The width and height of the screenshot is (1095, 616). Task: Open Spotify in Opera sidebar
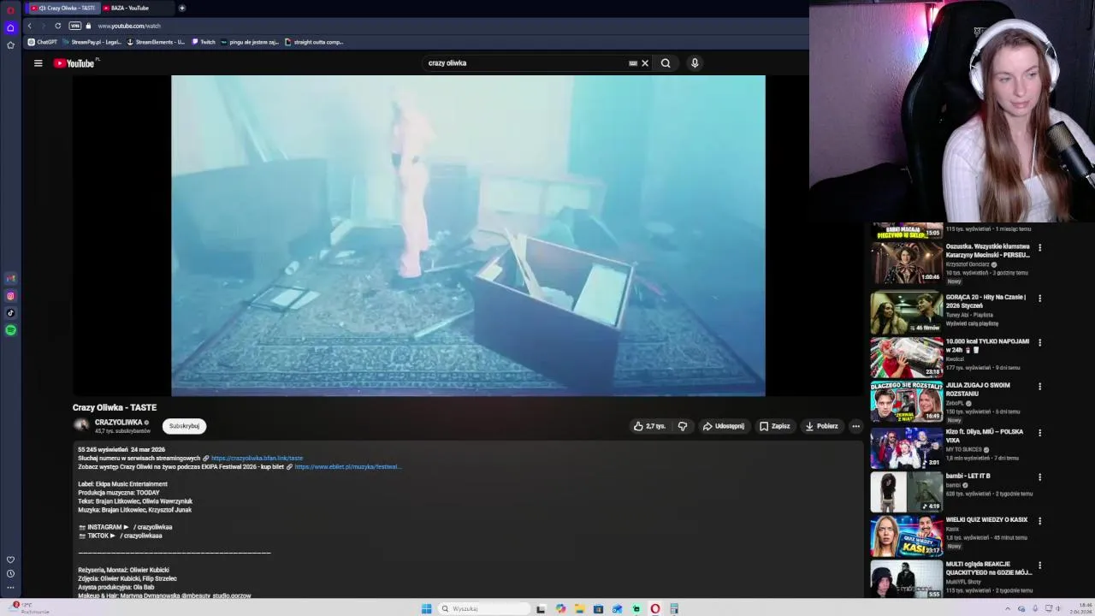10,330
